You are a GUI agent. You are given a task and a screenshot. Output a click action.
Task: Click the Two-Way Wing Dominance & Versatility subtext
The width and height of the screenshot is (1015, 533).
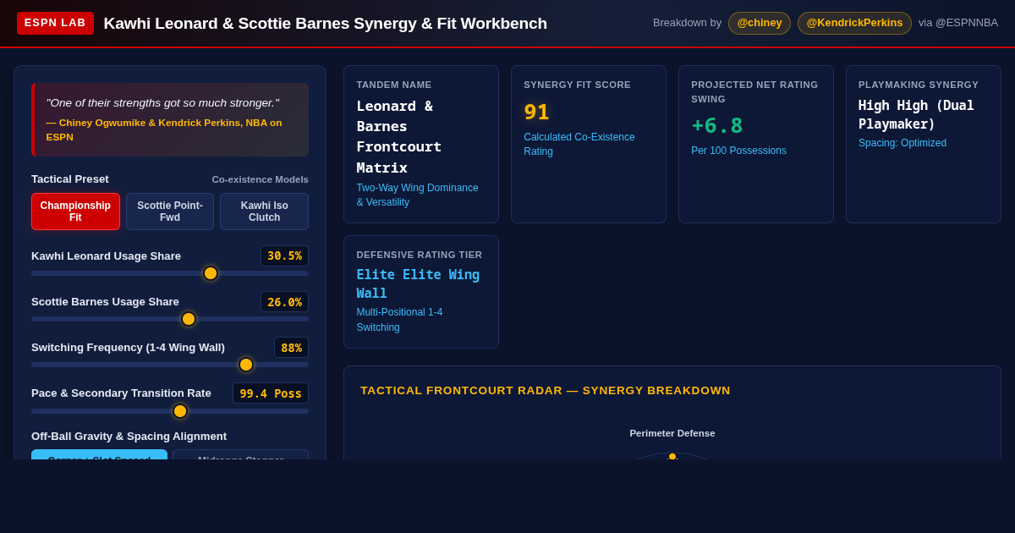[417, 195]
